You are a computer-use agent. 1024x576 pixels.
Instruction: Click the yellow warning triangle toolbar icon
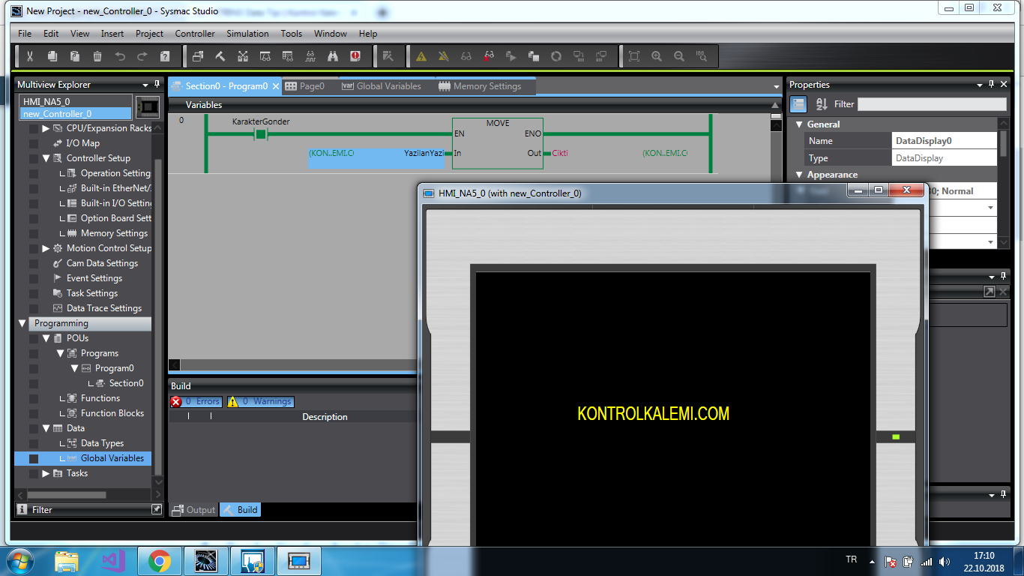pyautogui.click(x=421, y=56)
